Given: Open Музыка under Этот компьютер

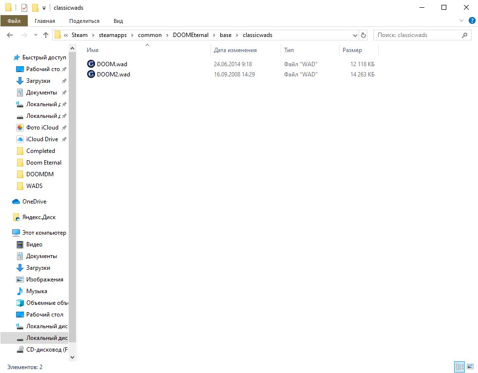Looking at the screenshot, I should (x=37, y=291).
